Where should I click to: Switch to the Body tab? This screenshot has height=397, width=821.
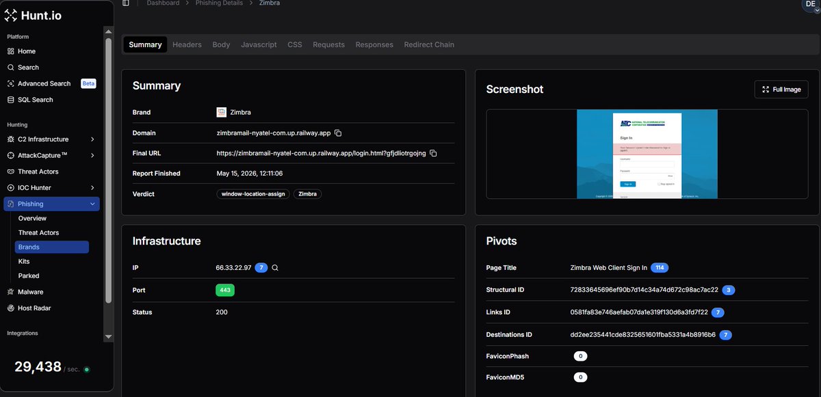[221, 44]
